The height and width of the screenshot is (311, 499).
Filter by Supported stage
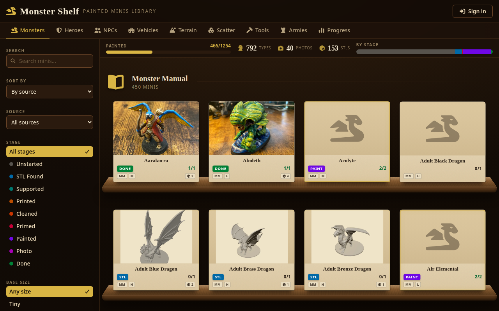point(50,189)
